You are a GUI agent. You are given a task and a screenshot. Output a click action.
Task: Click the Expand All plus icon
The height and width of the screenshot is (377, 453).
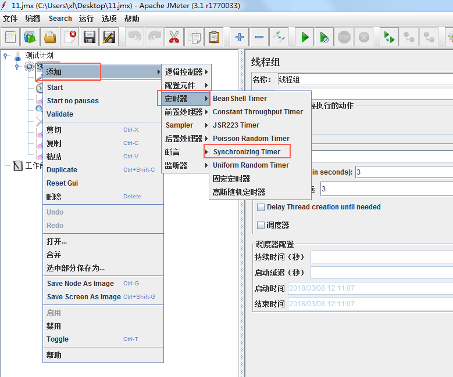pyautogui.click(x=239, y=37)
